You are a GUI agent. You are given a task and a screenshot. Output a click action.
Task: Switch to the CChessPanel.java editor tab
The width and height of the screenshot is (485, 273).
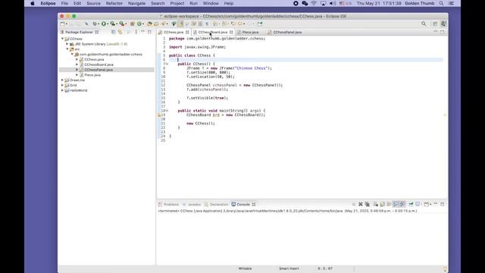click(x=287, y=32)
